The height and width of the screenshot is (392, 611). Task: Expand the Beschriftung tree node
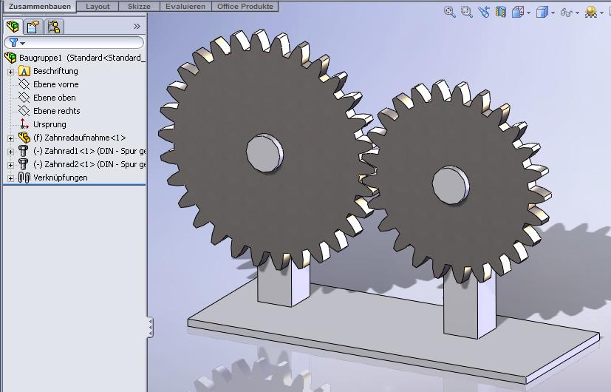(10, 72)
